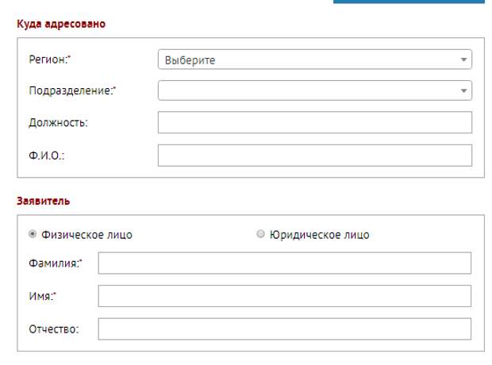
Task: Click the Отчество label text
Action: 53,328
